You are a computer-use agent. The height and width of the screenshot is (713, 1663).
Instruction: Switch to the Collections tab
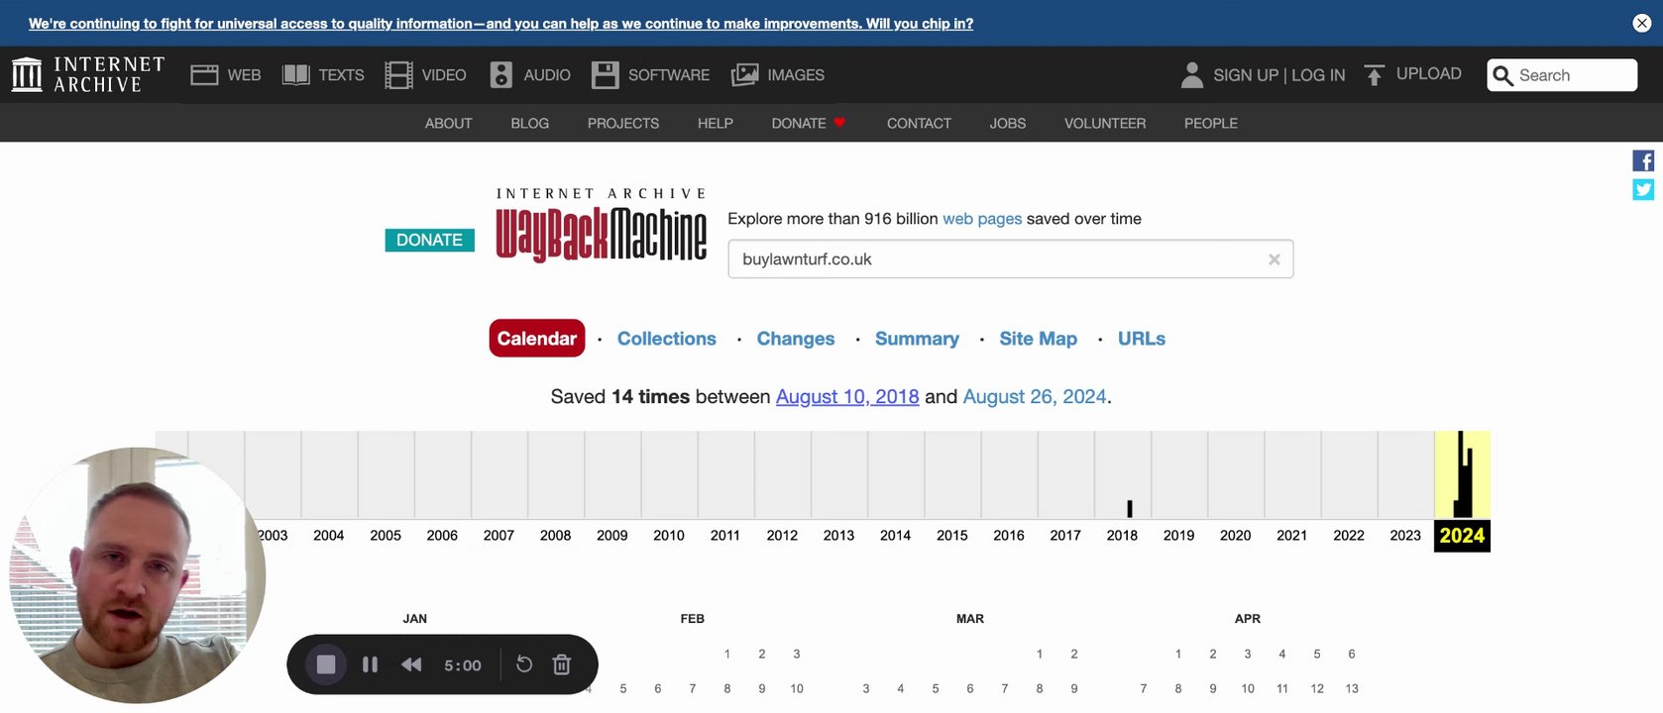point(667,339)
